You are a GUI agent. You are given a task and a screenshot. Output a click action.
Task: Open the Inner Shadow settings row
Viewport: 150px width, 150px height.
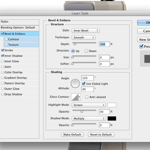[19, 56]
